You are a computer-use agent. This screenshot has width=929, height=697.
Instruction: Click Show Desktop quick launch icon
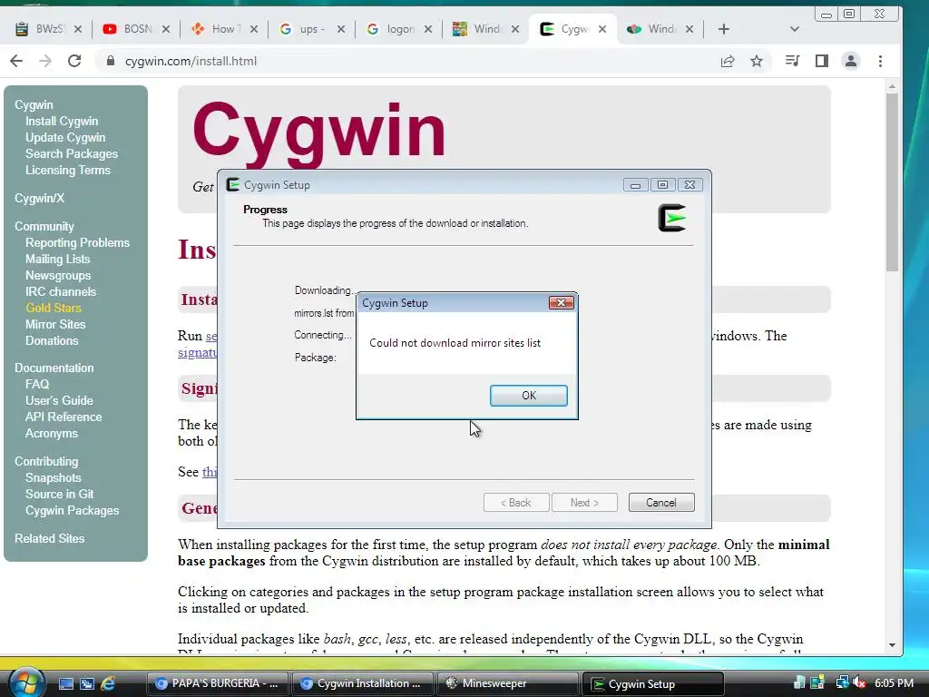pos(65,683)
